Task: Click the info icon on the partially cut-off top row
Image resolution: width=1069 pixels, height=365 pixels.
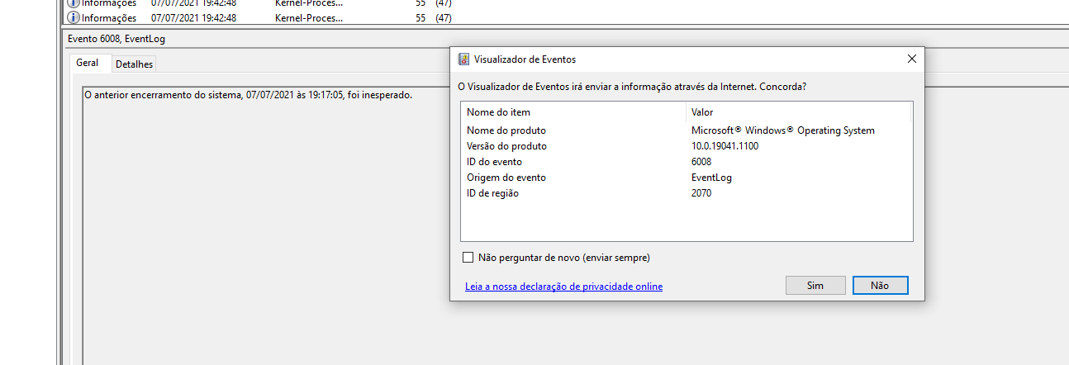Action: (73, 3)
